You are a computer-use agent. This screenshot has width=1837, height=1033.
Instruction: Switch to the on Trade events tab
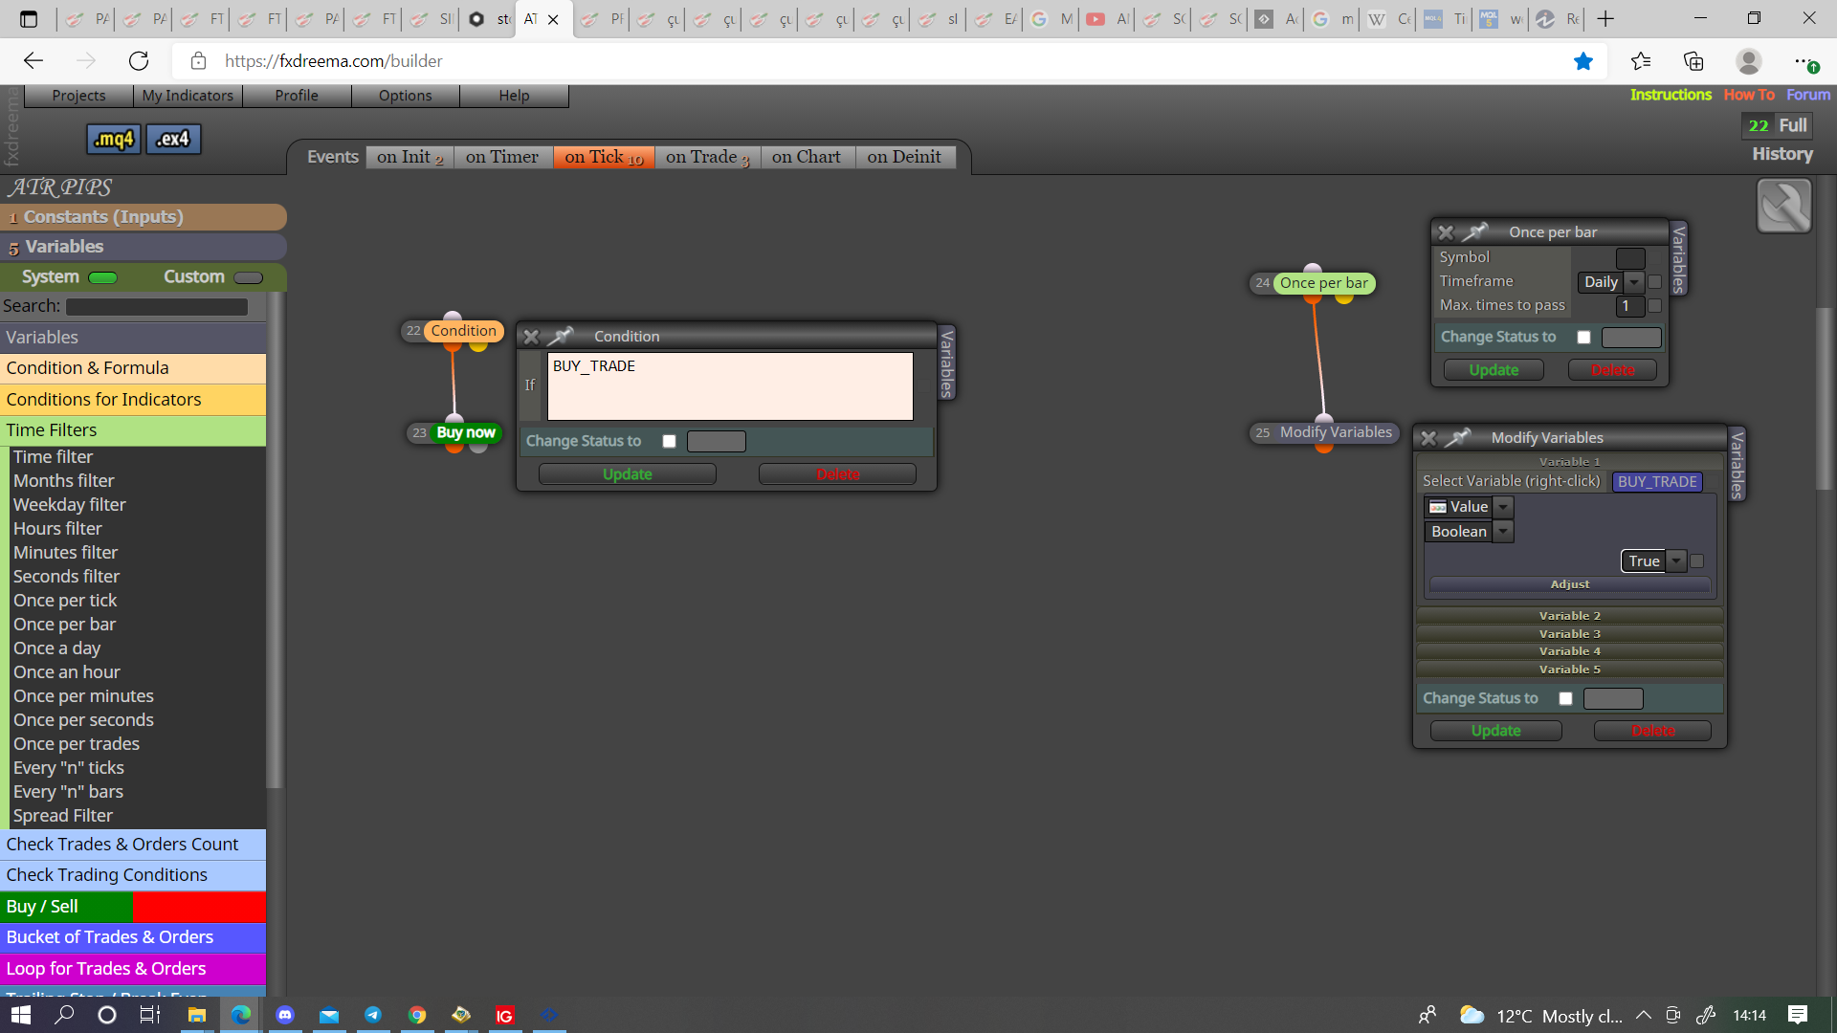[x=707, y=157]
